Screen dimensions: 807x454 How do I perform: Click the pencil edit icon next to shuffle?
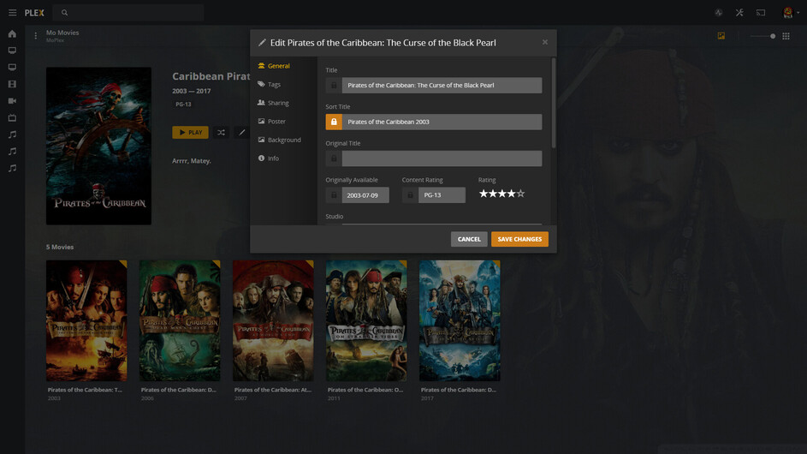[241, 133]
